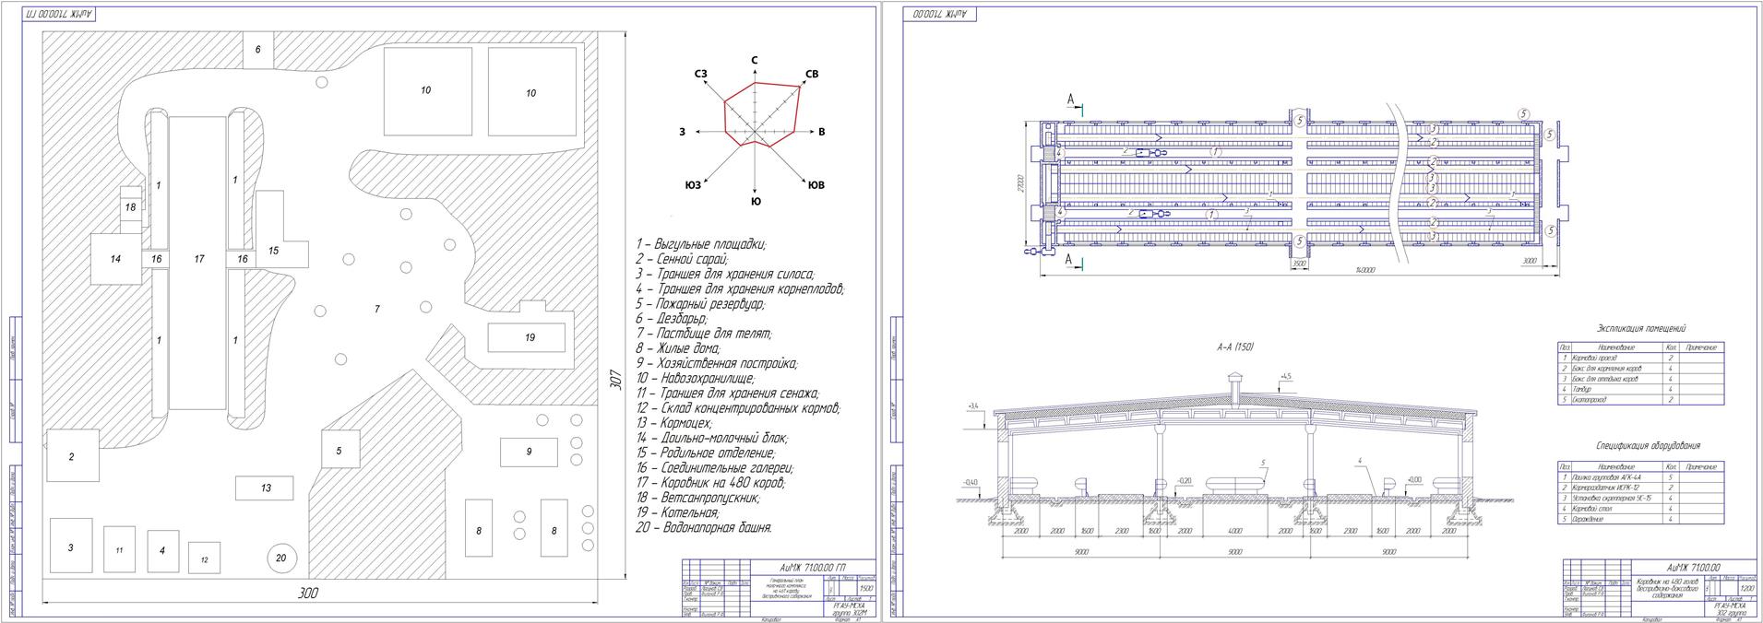Click the "СЗ" label on the wind rose

(x=701, y=73)
